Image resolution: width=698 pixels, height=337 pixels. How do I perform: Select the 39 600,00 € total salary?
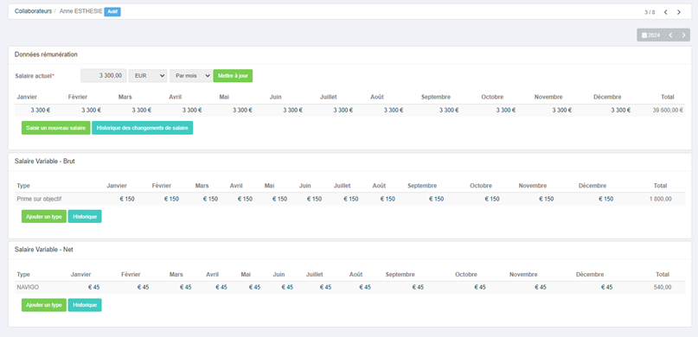pos(669,111)
